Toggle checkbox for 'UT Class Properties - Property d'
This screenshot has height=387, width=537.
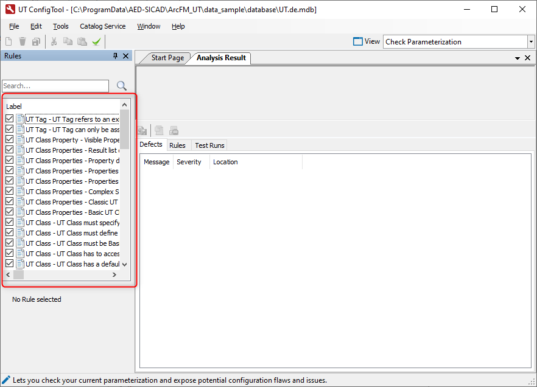point(10,160)
